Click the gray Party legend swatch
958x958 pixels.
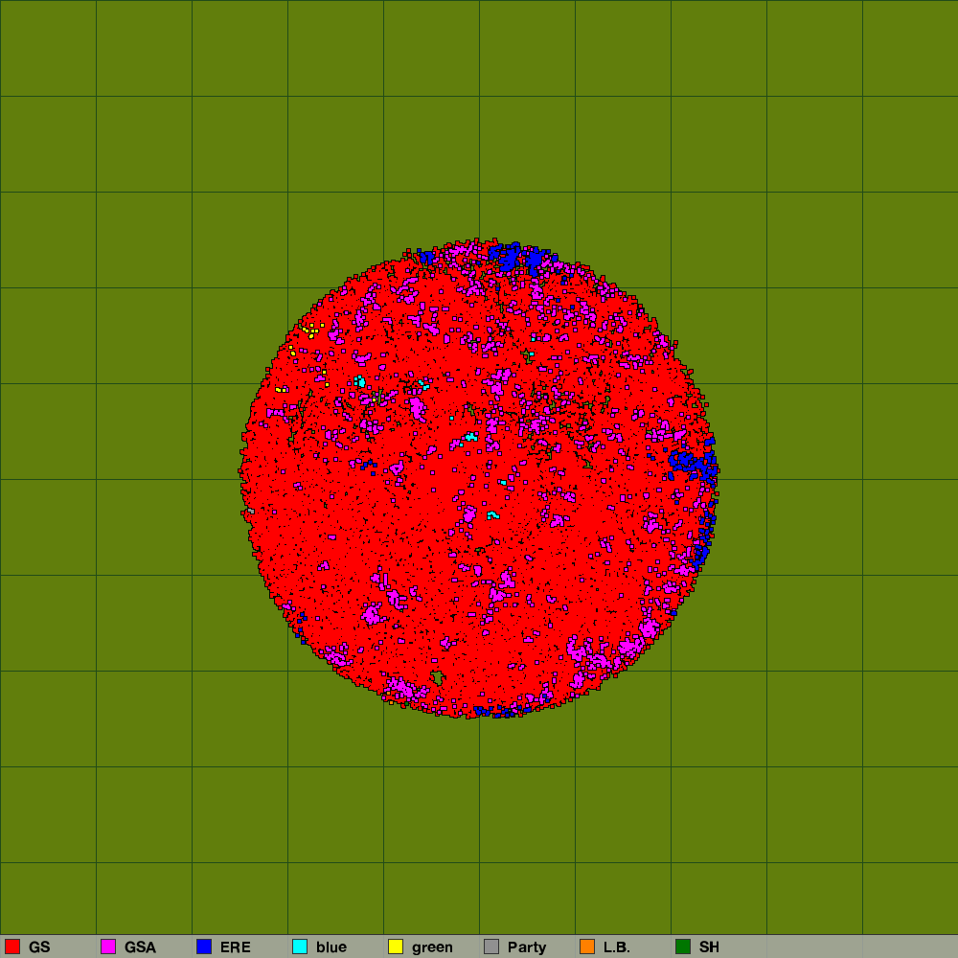[x=491, y=947]
